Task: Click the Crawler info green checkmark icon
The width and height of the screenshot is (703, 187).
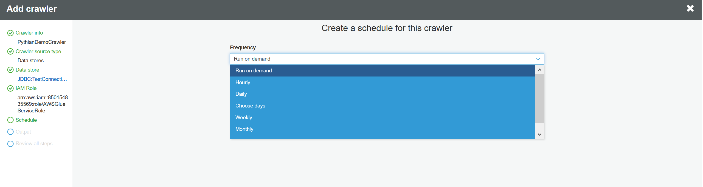Action: point(10,33)
